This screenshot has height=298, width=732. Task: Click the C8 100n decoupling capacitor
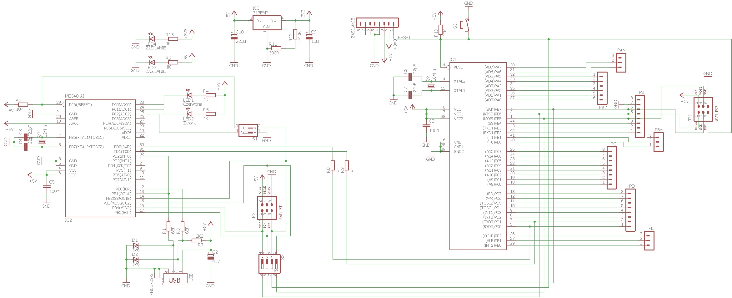426,126
